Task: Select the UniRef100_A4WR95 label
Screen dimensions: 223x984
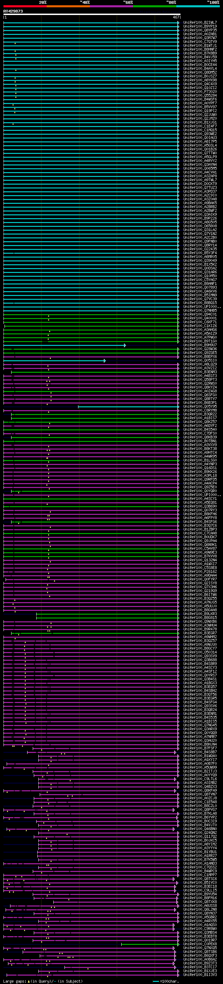Action: pos(200,457)
